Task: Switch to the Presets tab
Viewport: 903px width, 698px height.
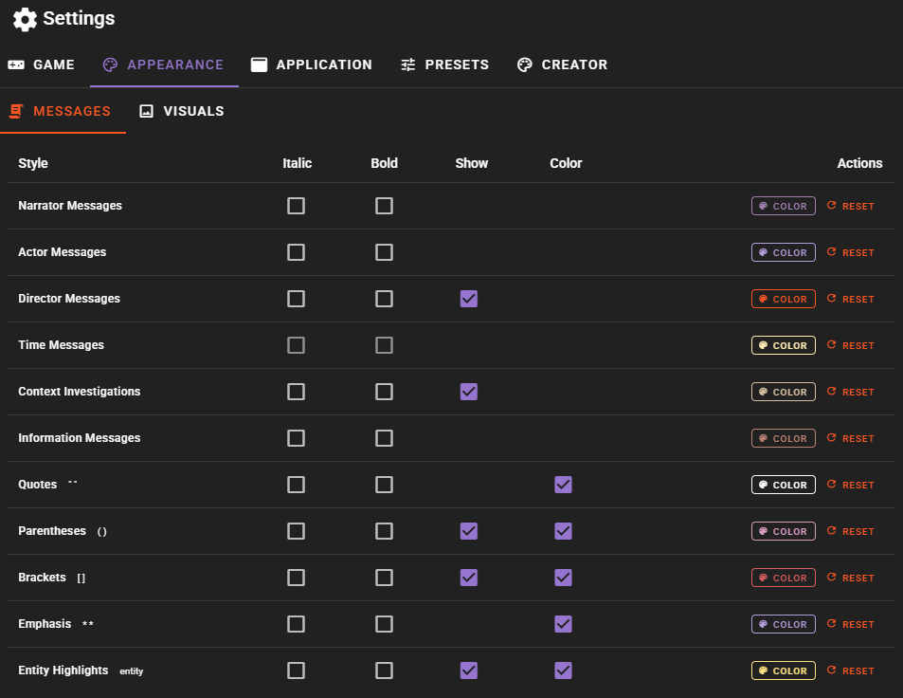Action: 444,64
